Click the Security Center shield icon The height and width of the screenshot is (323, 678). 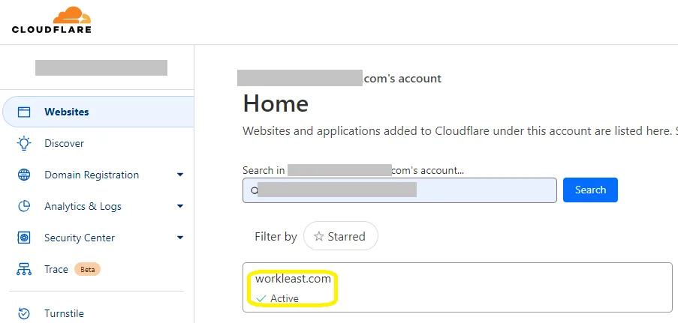point(24,238)
